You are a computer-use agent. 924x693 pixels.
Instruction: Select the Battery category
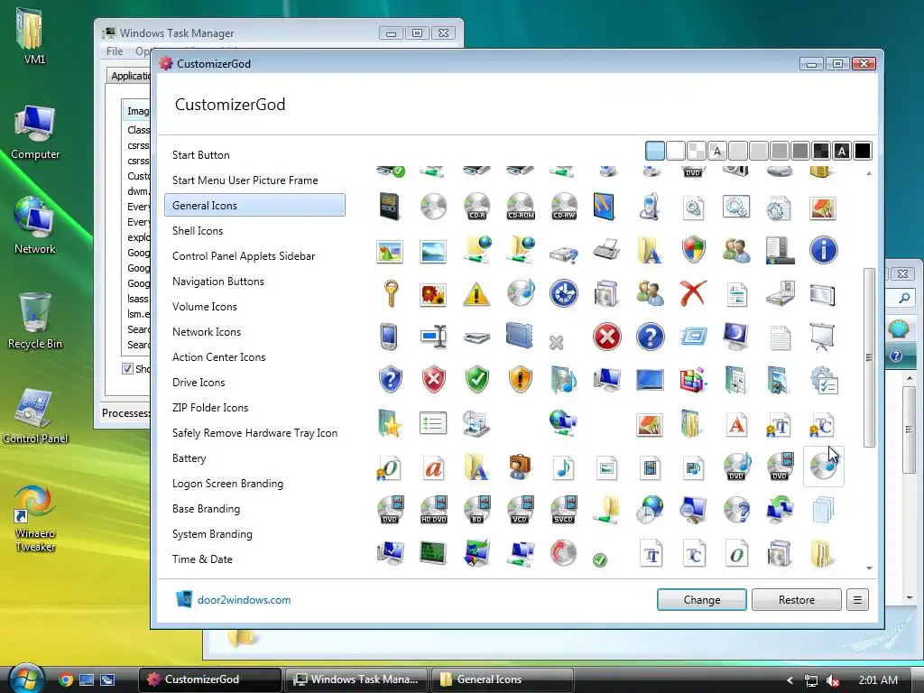[x=189, y=458]
